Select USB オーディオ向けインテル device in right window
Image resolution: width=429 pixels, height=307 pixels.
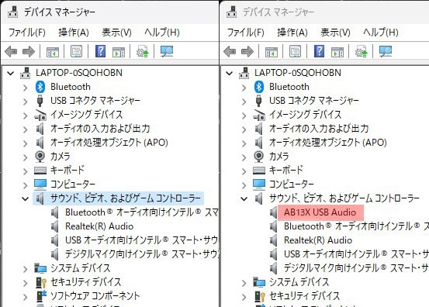click(x=356, y=254)
